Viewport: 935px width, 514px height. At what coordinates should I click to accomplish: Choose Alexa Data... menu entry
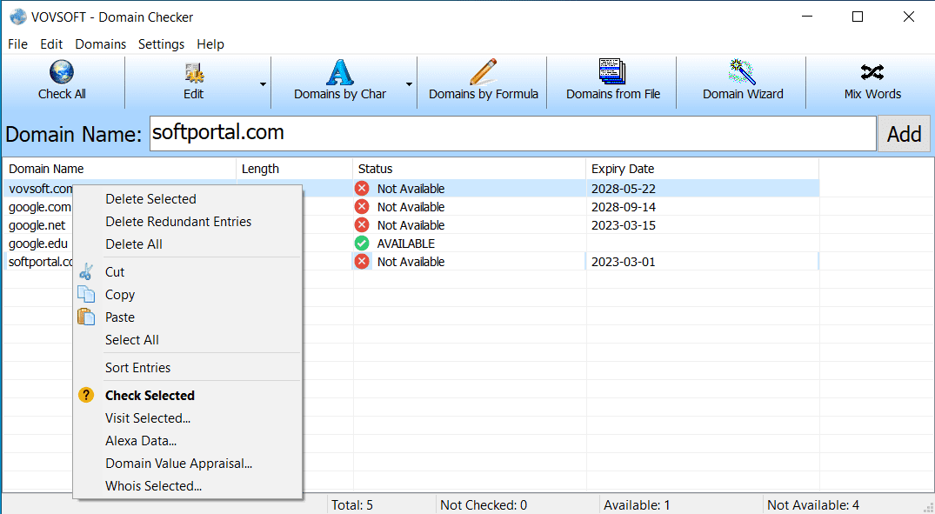pos(187,441)
